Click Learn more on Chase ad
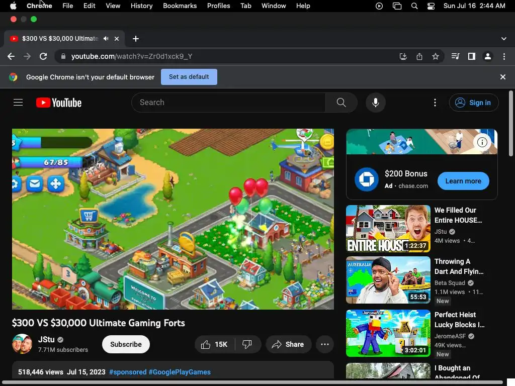 pyautogui.click(x=463, y=181)
